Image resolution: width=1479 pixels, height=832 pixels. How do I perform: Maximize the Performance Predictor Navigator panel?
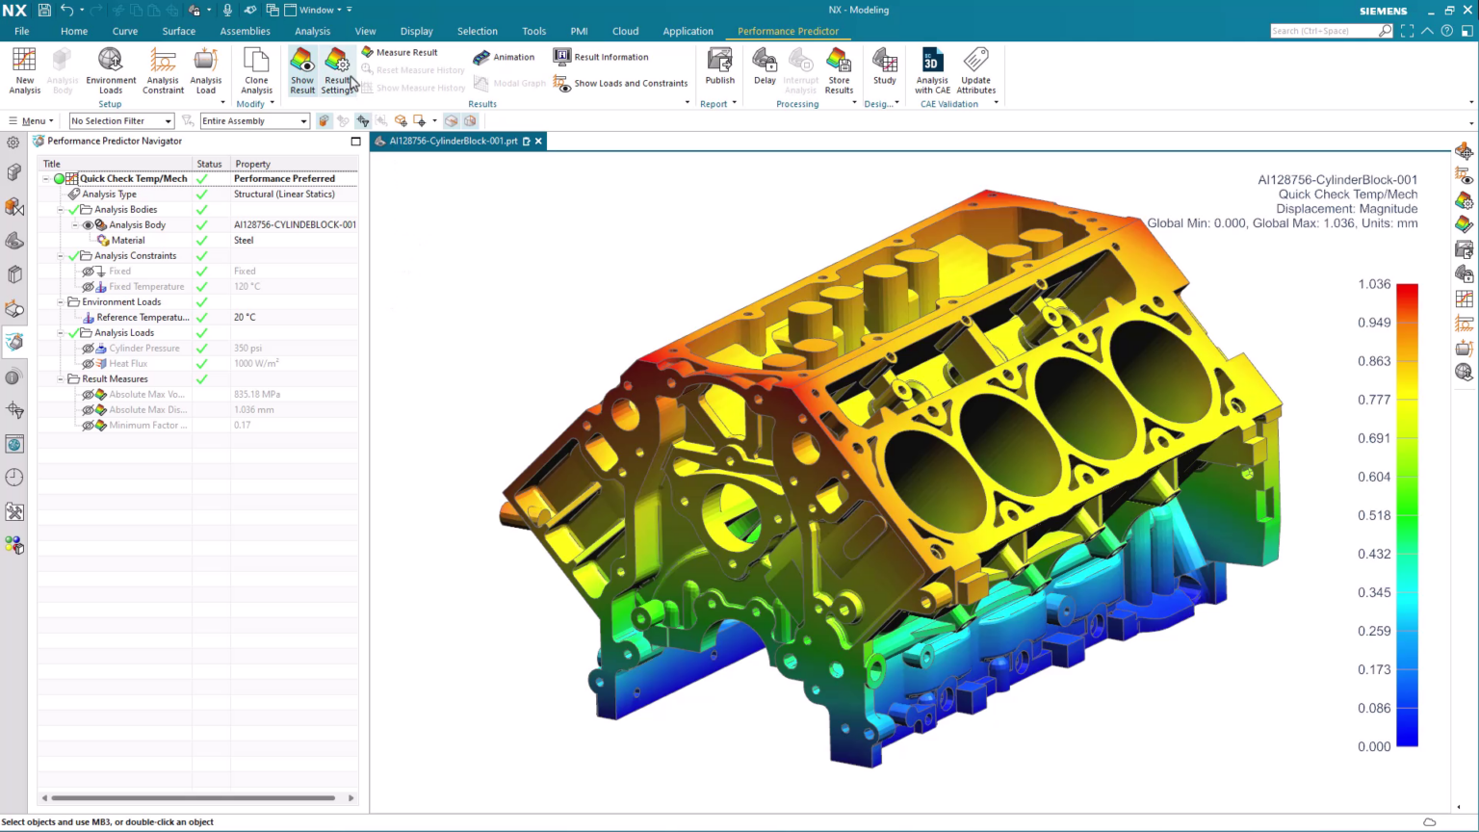355,141
